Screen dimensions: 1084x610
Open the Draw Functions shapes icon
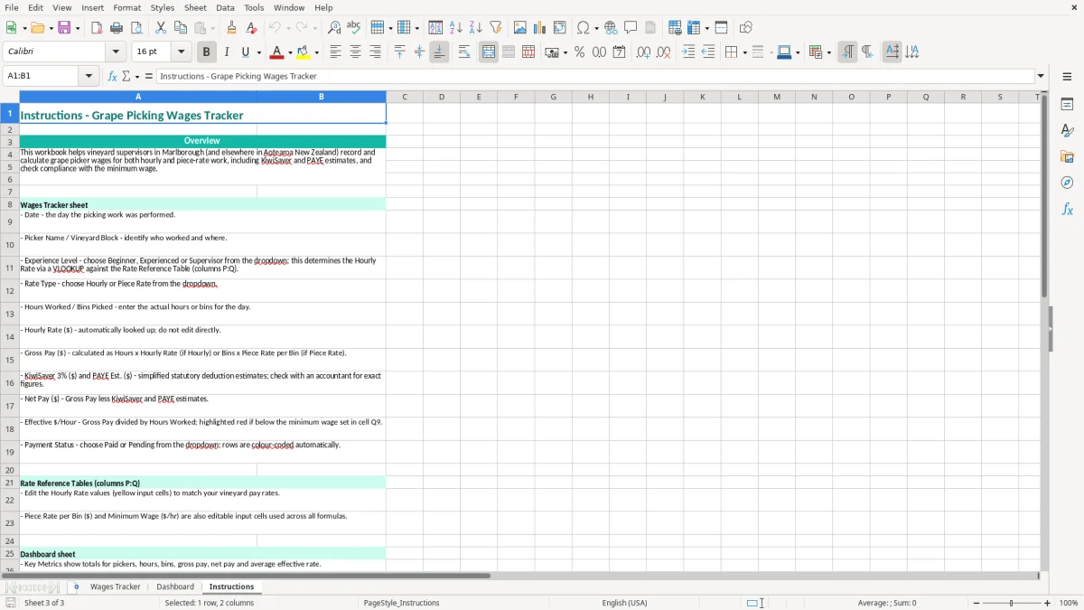pos(746,27)
